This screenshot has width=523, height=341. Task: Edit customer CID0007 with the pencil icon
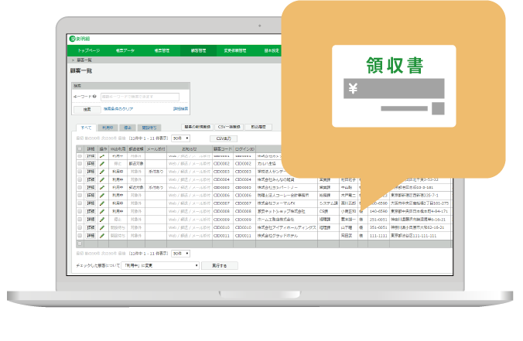[102, 203]
